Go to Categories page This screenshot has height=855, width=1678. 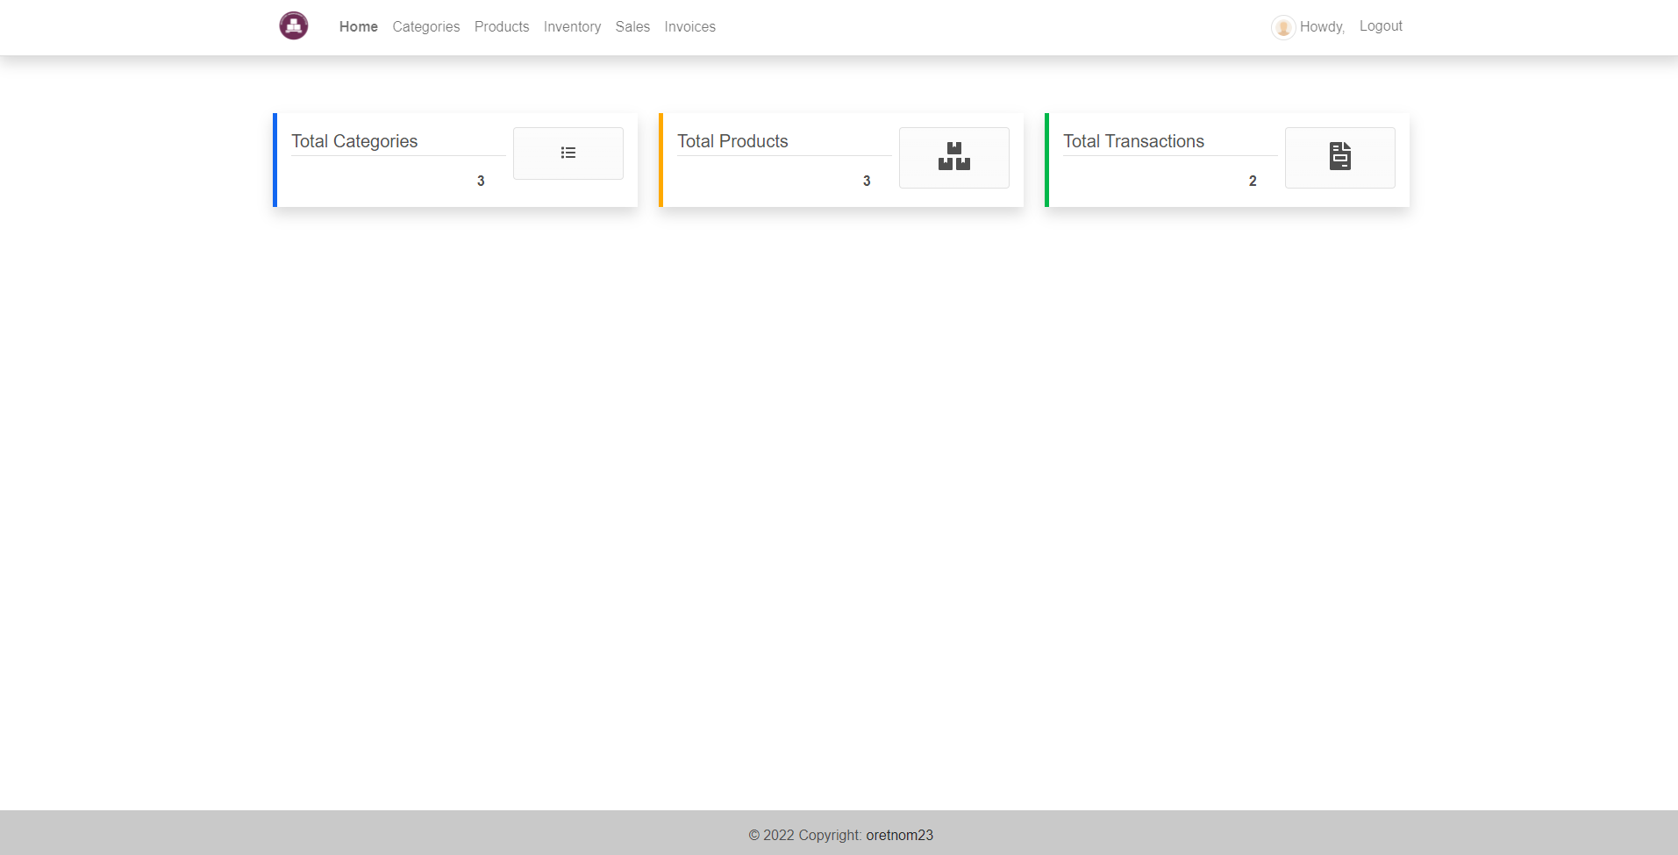point(426,27)
